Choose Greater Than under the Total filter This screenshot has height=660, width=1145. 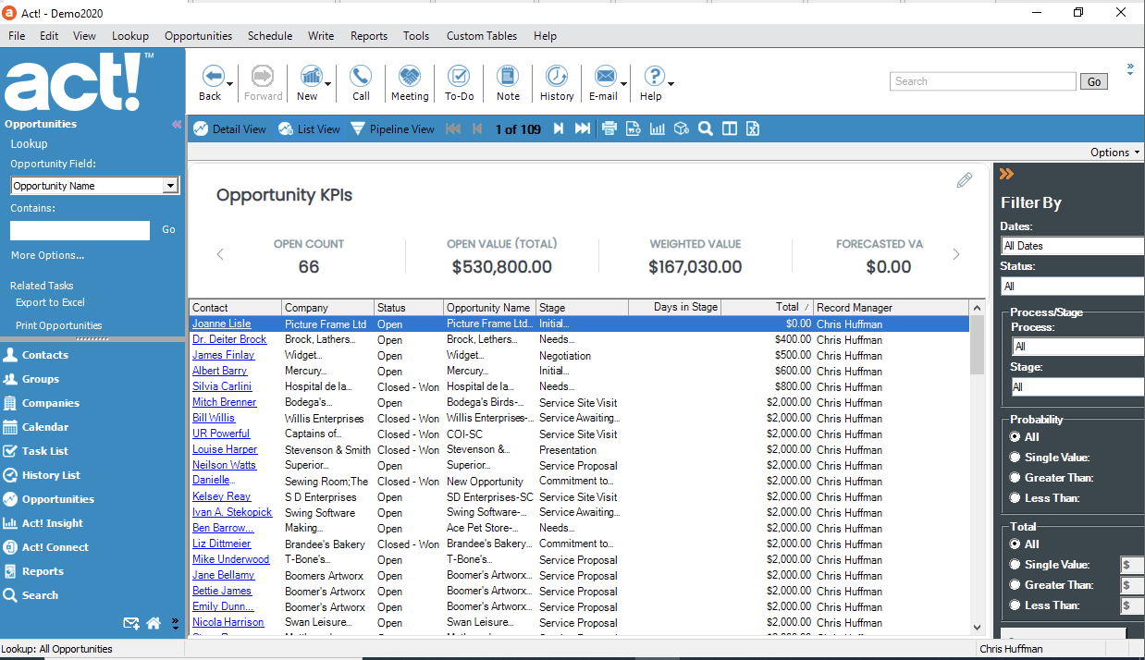pyautogui.click(x=1015, y=584)
